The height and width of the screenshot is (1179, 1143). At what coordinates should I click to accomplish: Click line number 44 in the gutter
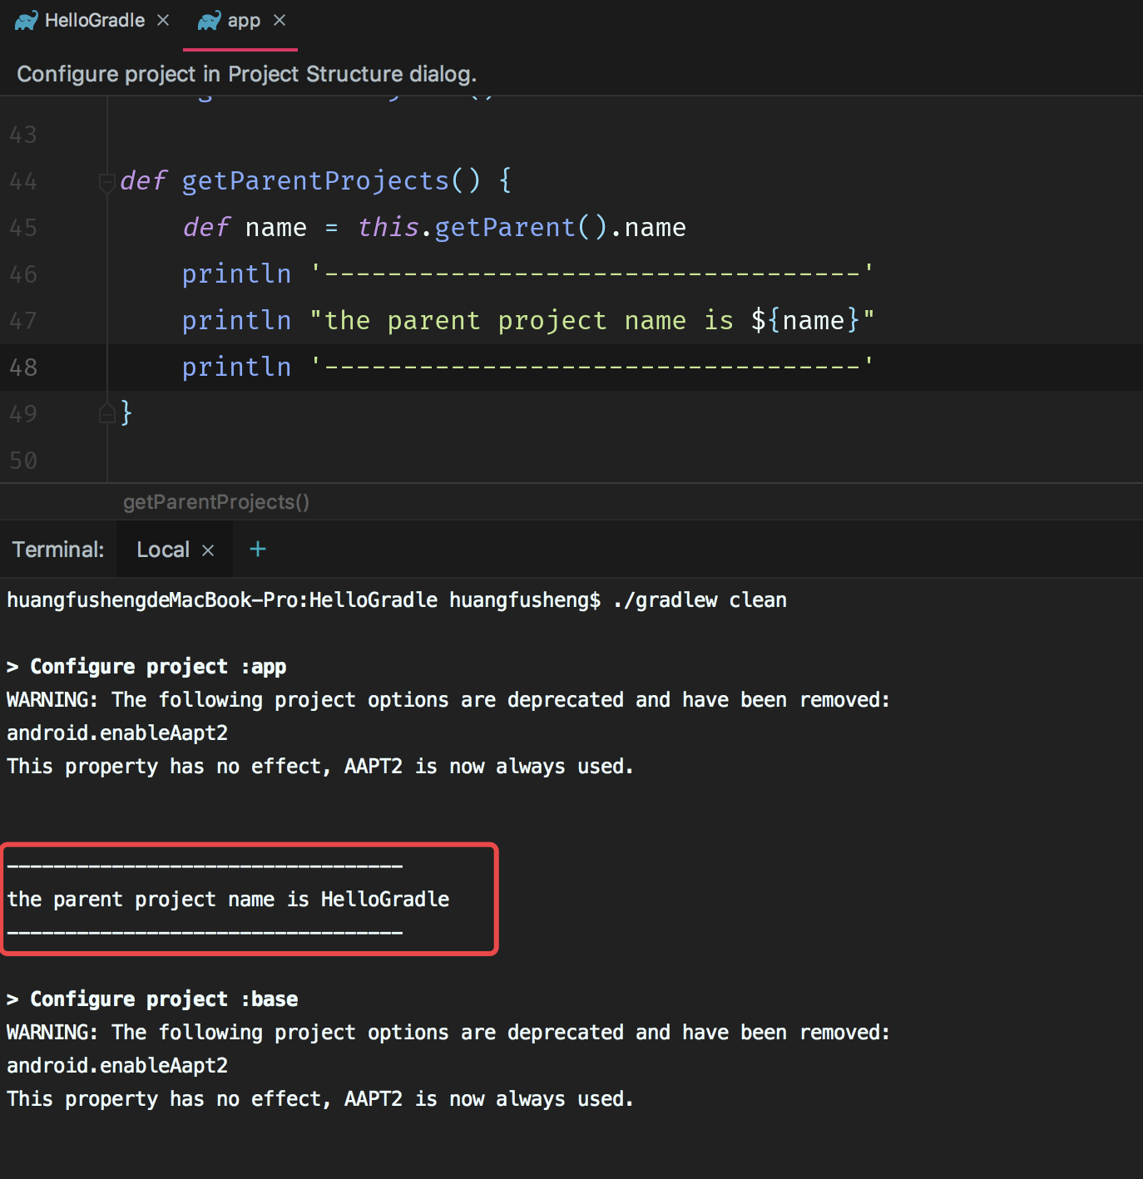click(23, 181)
